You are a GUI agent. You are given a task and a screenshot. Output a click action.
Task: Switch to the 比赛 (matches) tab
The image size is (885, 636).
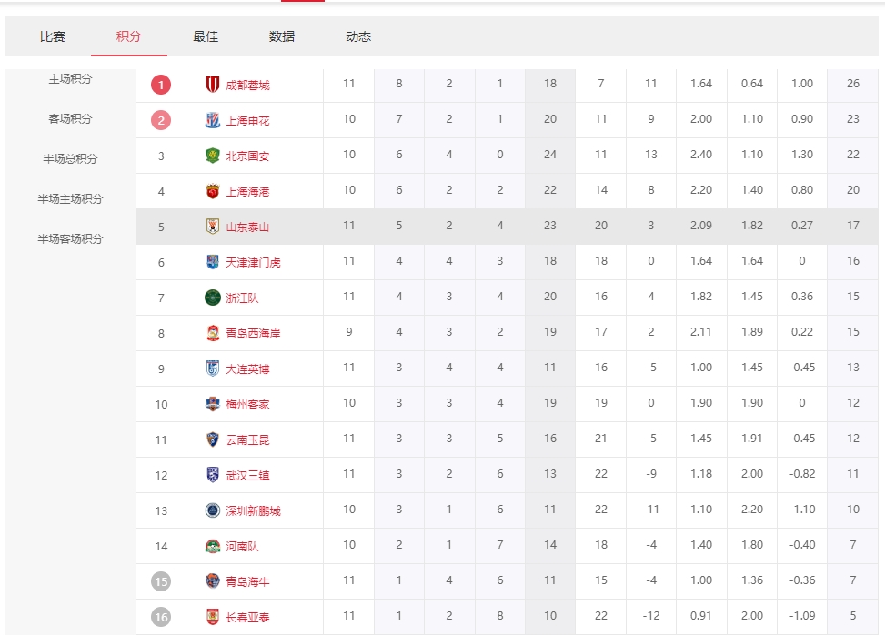coord(53,37)
